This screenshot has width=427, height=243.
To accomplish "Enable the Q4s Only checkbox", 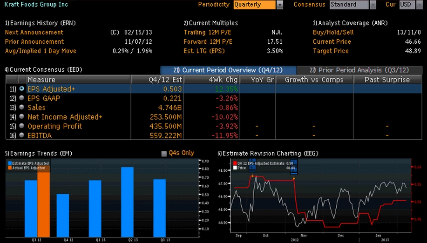I will coord(164,154).
